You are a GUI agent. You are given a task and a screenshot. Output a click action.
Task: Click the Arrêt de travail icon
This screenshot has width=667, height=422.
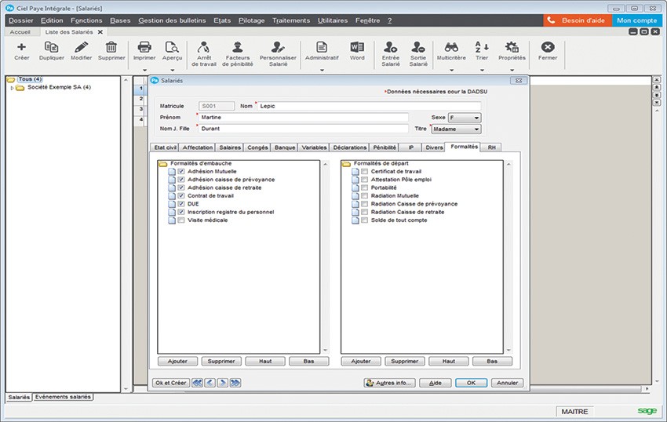tap(204, 47)
